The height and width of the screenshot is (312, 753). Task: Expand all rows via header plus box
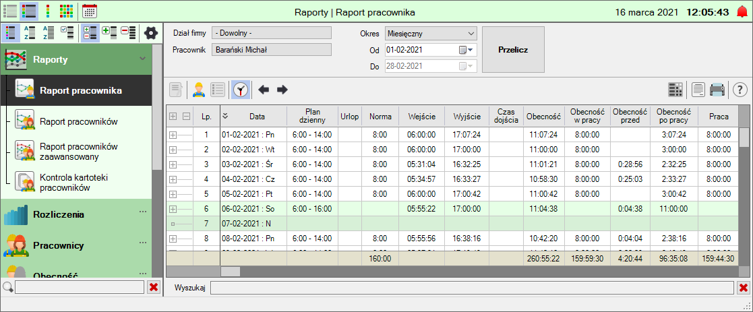(x=173, y=116)
